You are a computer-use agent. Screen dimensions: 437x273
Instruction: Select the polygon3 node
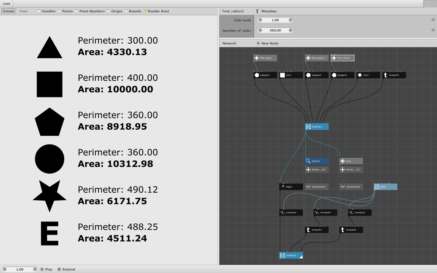(316, 75)
